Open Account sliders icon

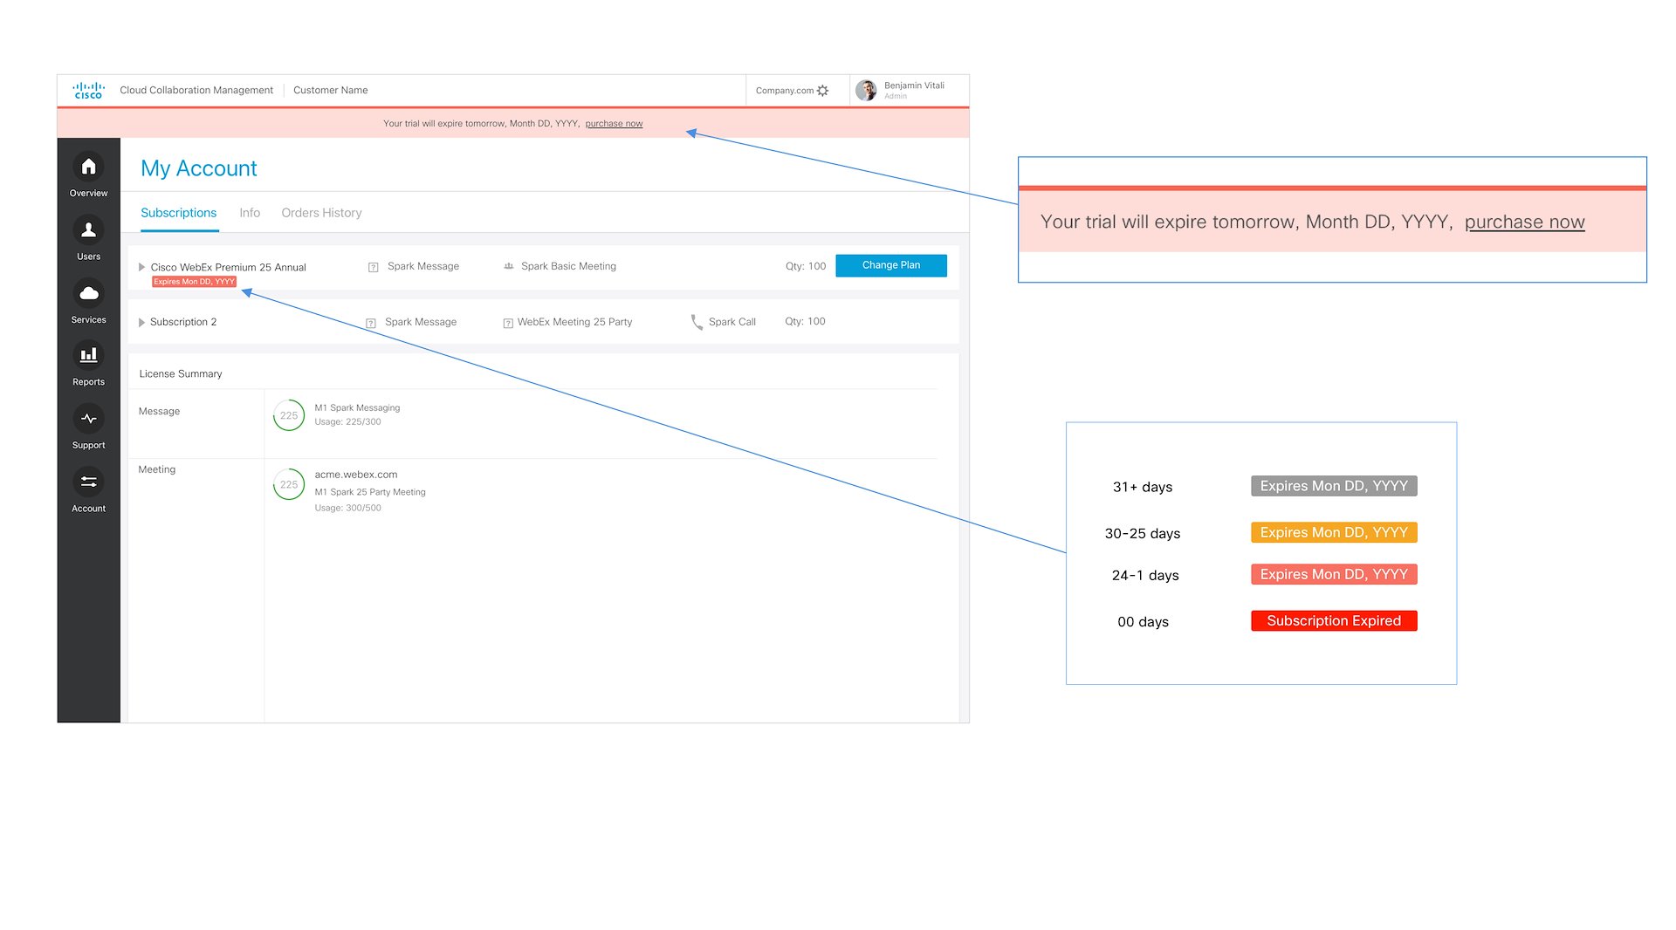click(88, 482)
